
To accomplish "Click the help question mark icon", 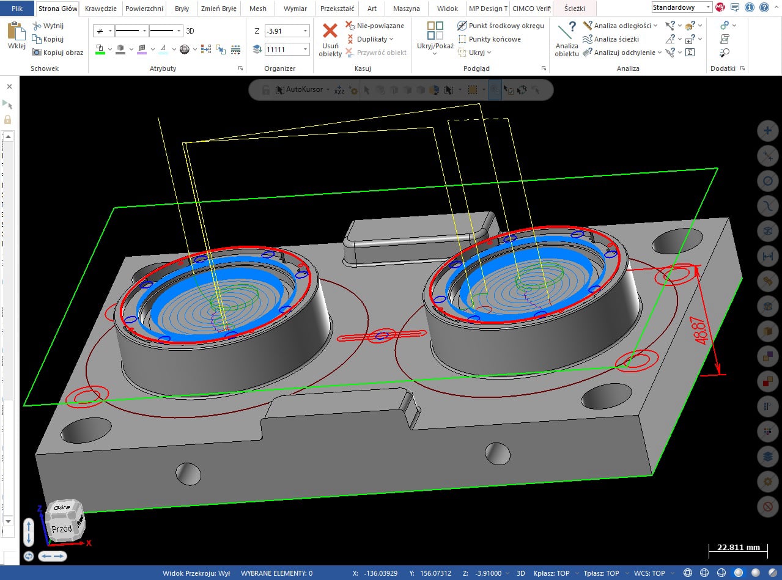I will pyautogui.click(x=764, y=7).
